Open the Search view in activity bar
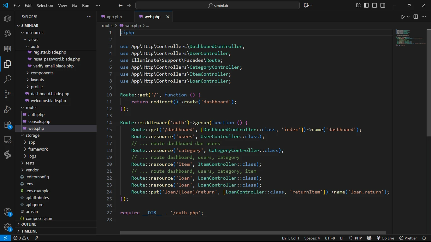The image size is (431, 242). point(8,79)
